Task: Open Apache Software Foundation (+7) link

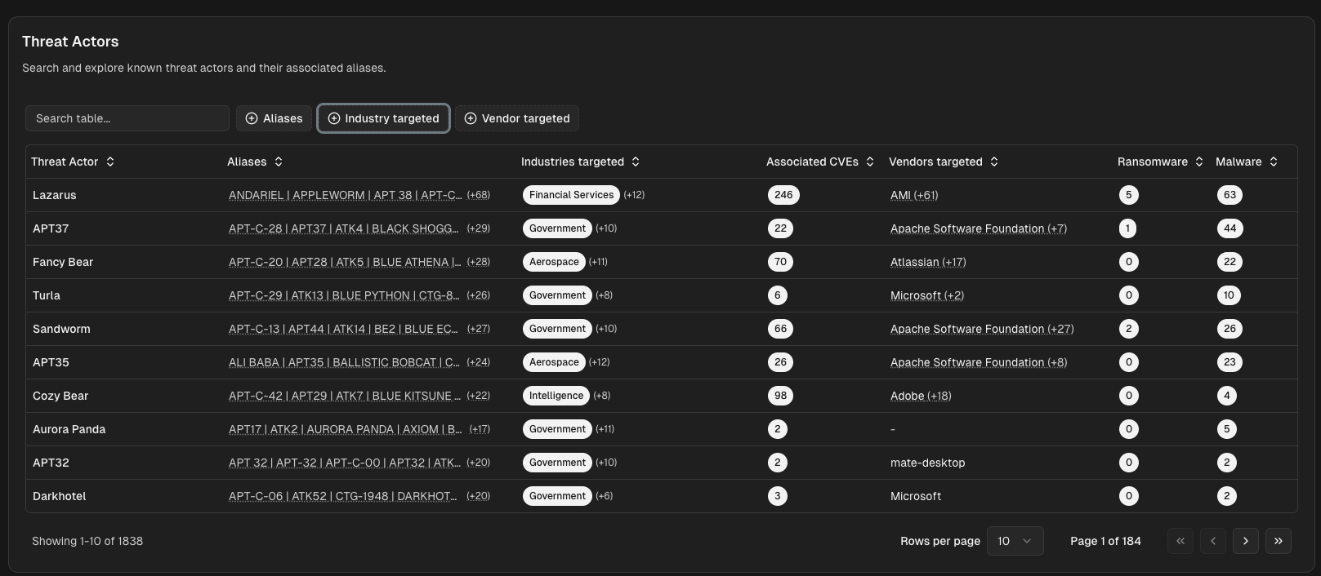Action: pos(979,228)
